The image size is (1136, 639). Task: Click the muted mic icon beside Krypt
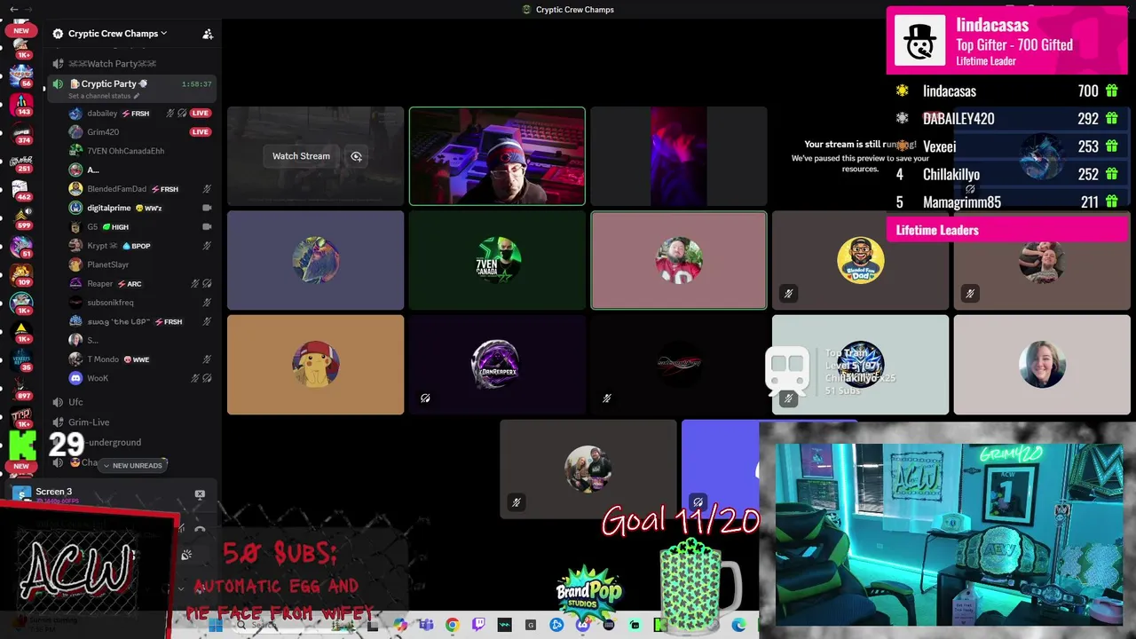[x=207, y=246]
